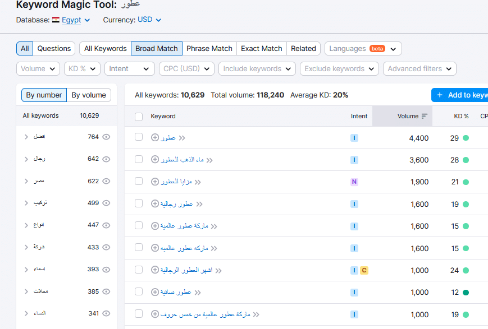Toggle visibility eye for the 764 group
488x329 pixels.
coord(107,137)
